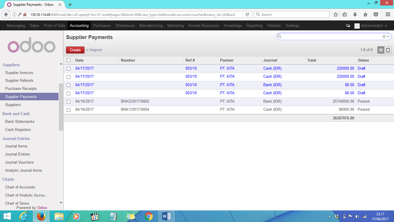This screenshot has height=222, width=394.
Task: Tick checkbox for BNK1/2017/0004 payment
Action: pos(68,110)
